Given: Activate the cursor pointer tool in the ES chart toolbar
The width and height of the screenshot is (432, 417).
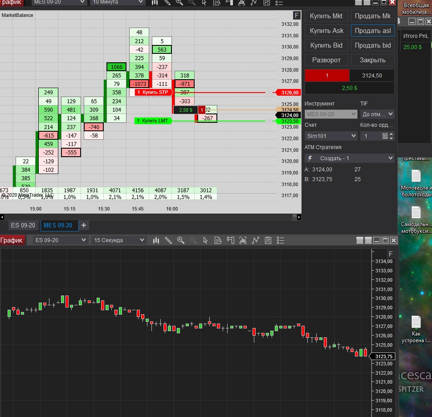Looking at the screenshot, I should pos(205,240).
